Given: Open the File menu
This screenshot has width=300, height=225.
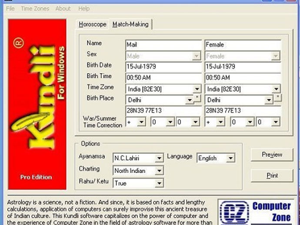Looking at the screenshot, I should 10,9.
